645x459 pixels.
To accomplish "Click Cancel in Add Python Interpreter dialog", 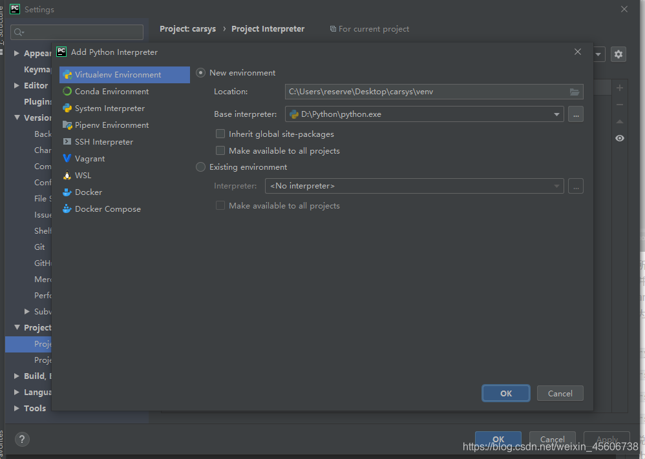I will [560, 393].
